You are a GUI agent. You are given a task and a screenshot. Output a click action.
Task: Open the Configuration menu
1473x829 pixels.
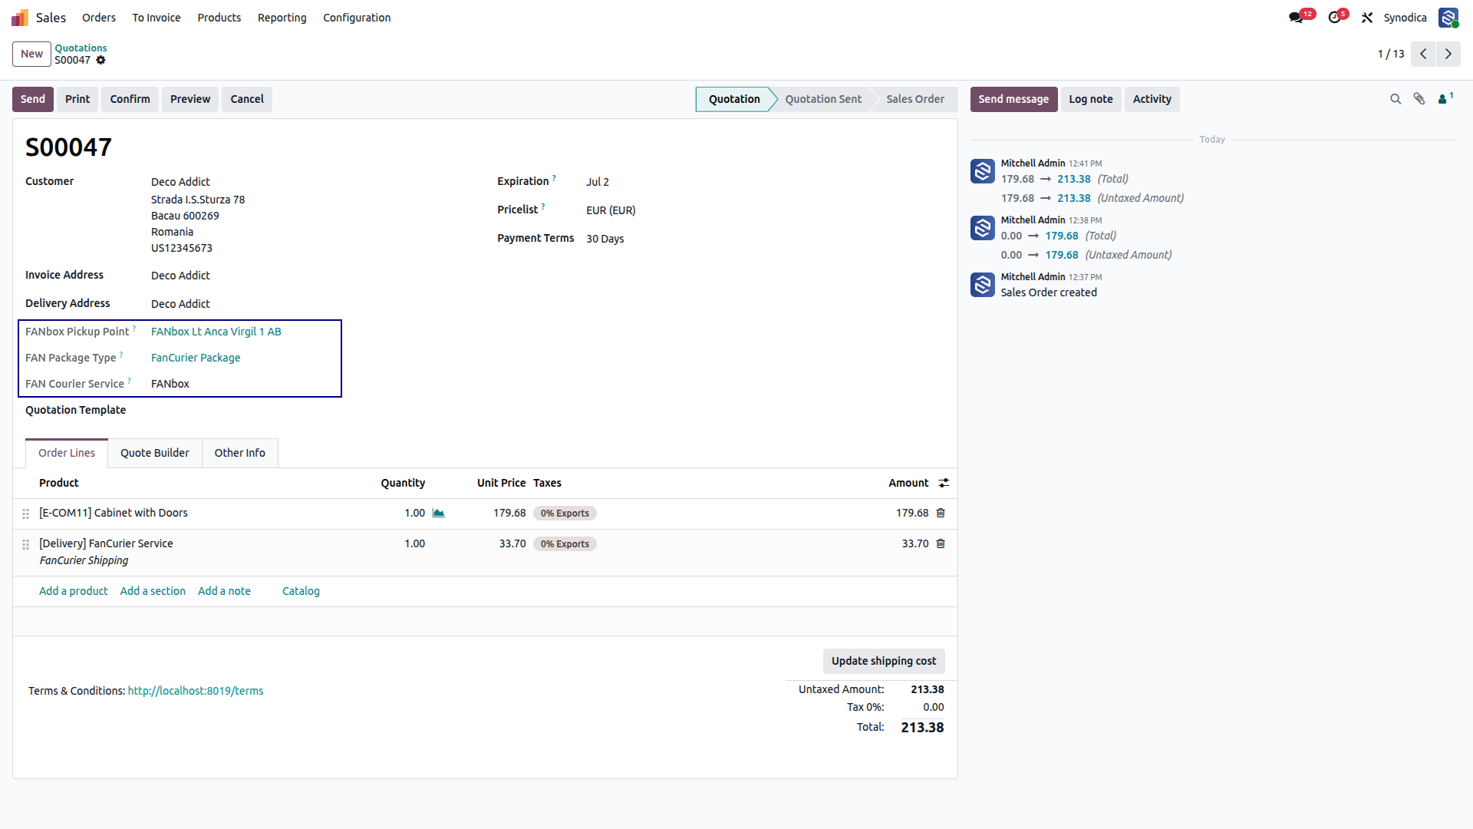coord(357,18)
